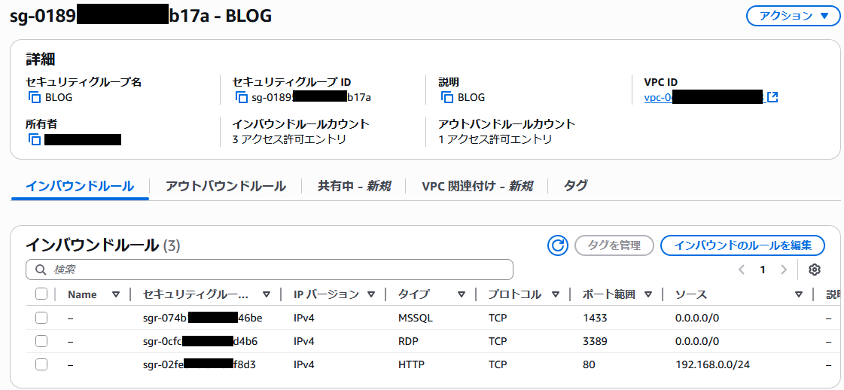The image size is (844, 390).
Task: Click the 検索 search field
Action: point(270,270)
